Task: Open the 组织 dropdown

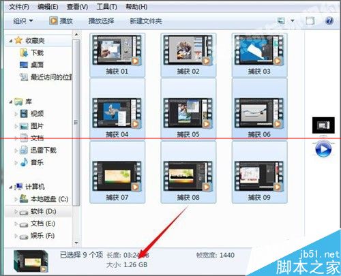Action: pyautogui.click(x=23, y=21)
